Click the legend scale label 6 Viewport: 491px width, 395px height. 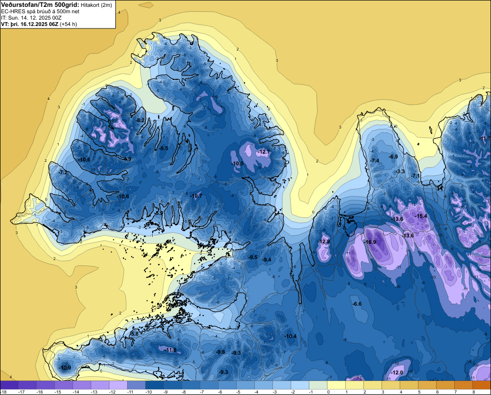click(437, 392)
